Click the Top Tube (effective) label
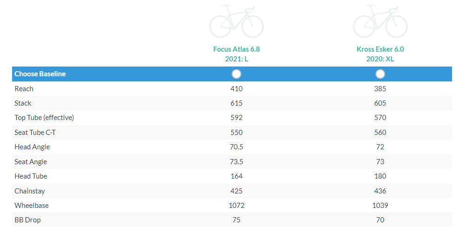The image size is (472, 227). (44, 118)
